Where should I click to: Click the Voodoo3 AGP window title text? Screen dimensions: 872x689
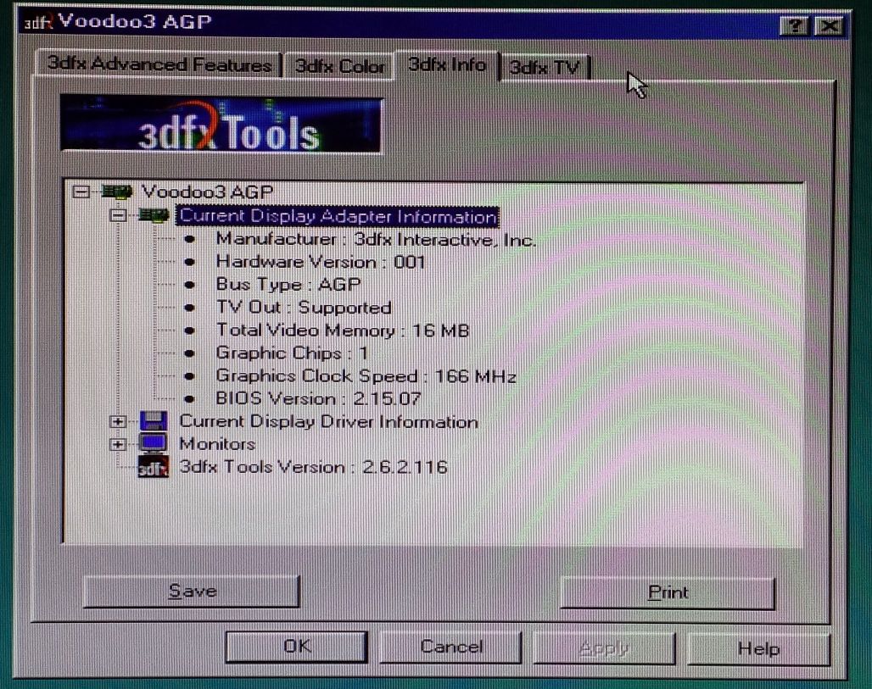coord(135,22)
